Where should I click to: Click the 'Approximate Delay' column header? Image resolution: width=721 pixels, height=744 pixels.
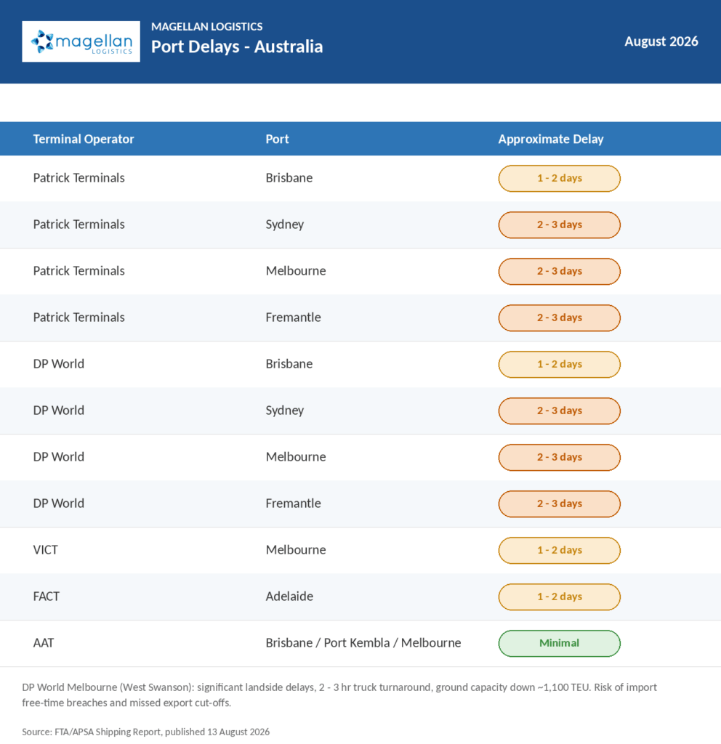(x=551, y=139)
